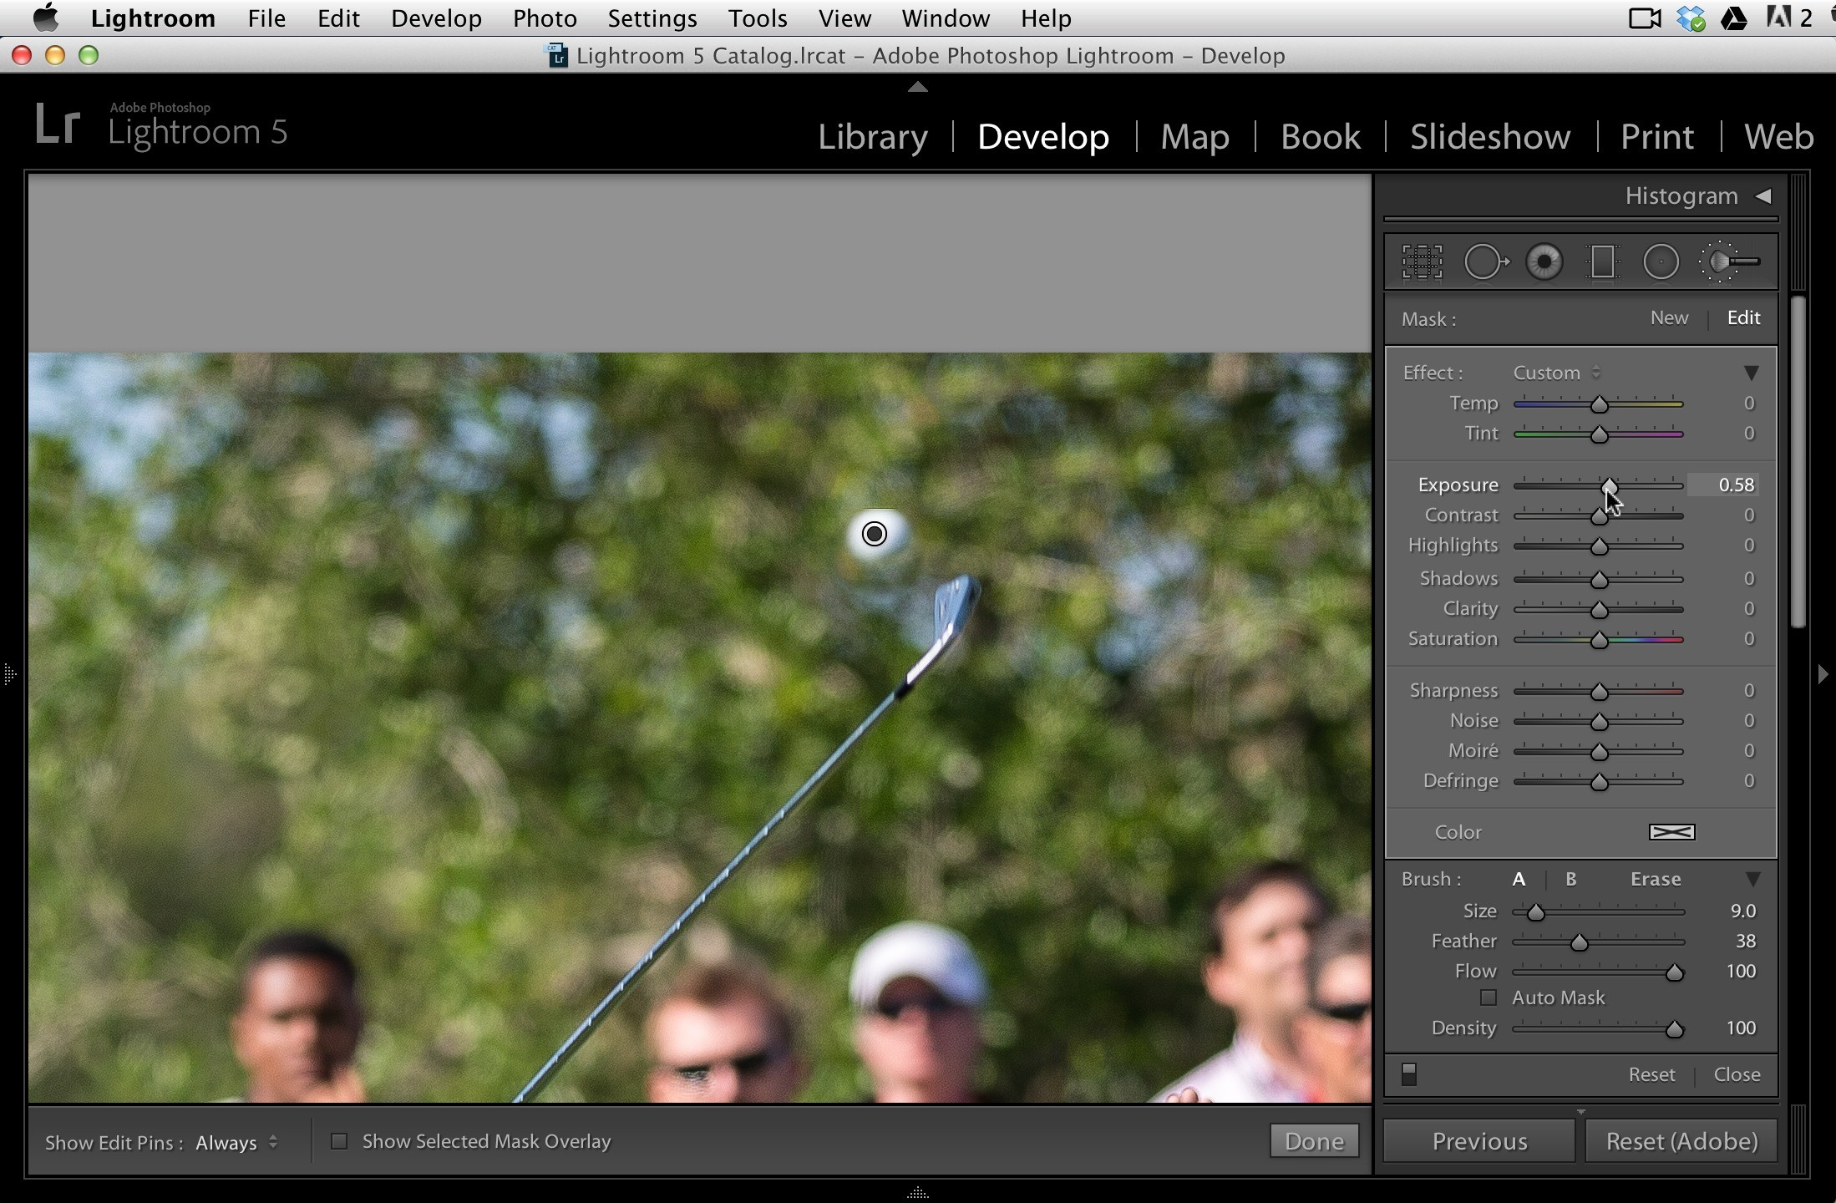Set Mask mode to New
The width and height of the screenshot is (1836, 1203).
[x=1669, y=317]
